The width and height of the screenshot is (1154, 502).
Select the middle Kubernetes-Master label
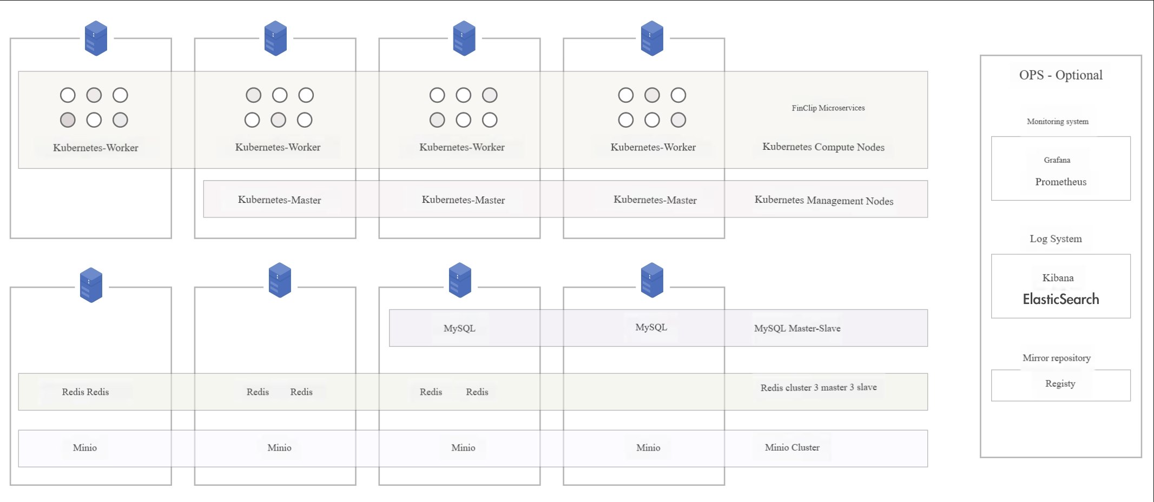point(463,200)
